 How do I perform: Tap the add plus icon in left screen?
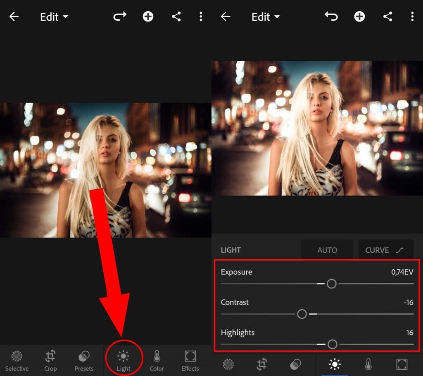coord(148,17)
